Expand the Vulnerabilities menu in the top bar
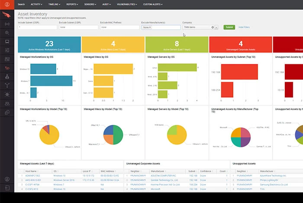 tap(127, 4)
